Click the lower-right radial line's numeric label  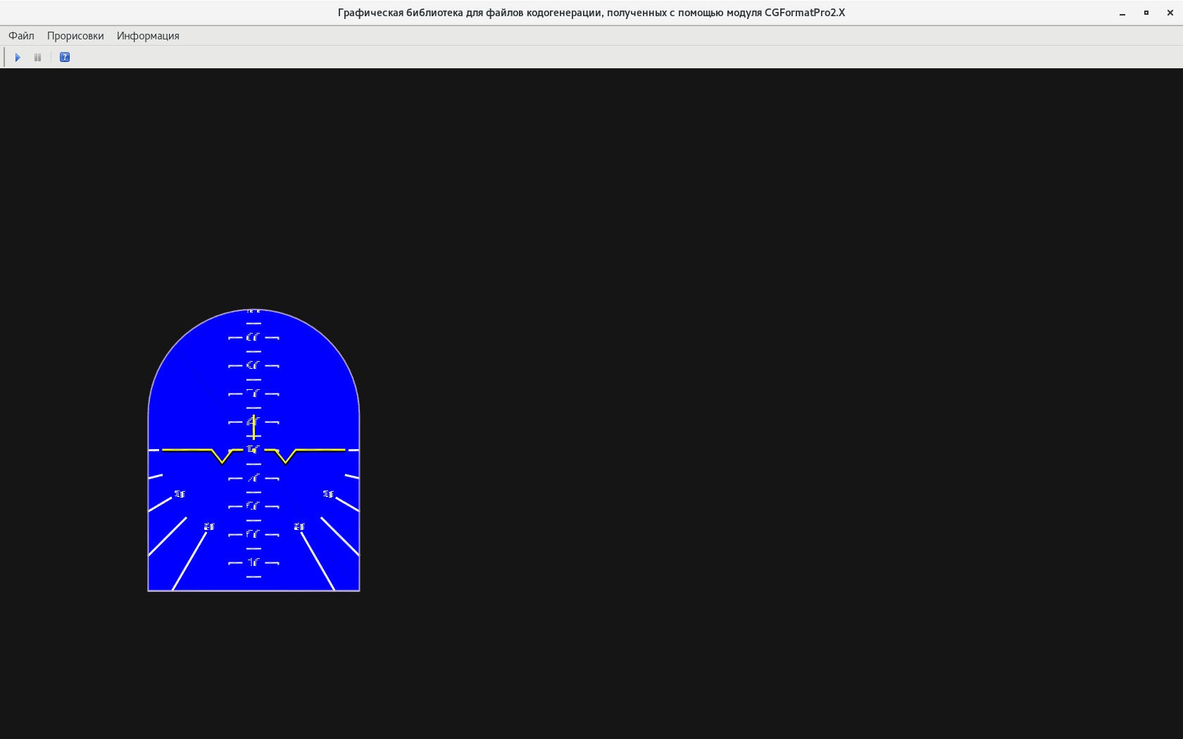point(299,526)
